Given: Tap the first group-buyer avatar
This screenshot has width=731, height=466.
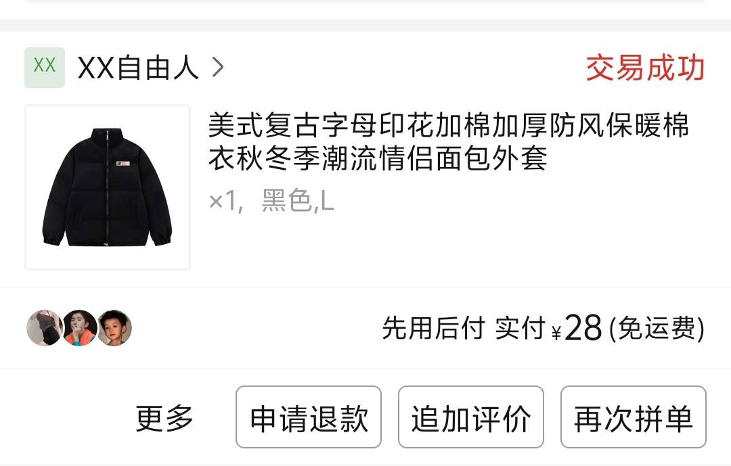Looking at the screenshot, I should click(x=44, y=328).
